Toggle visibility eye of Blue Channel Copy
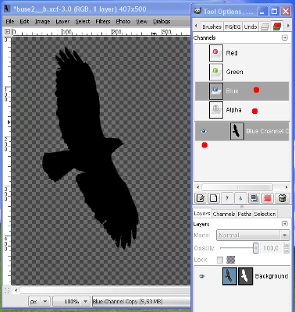295x312 pixels. click(x=204, y=131)
